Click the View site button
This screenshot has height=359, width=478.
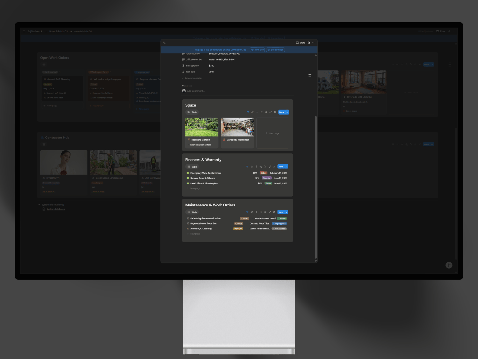[x=257, y=50]
